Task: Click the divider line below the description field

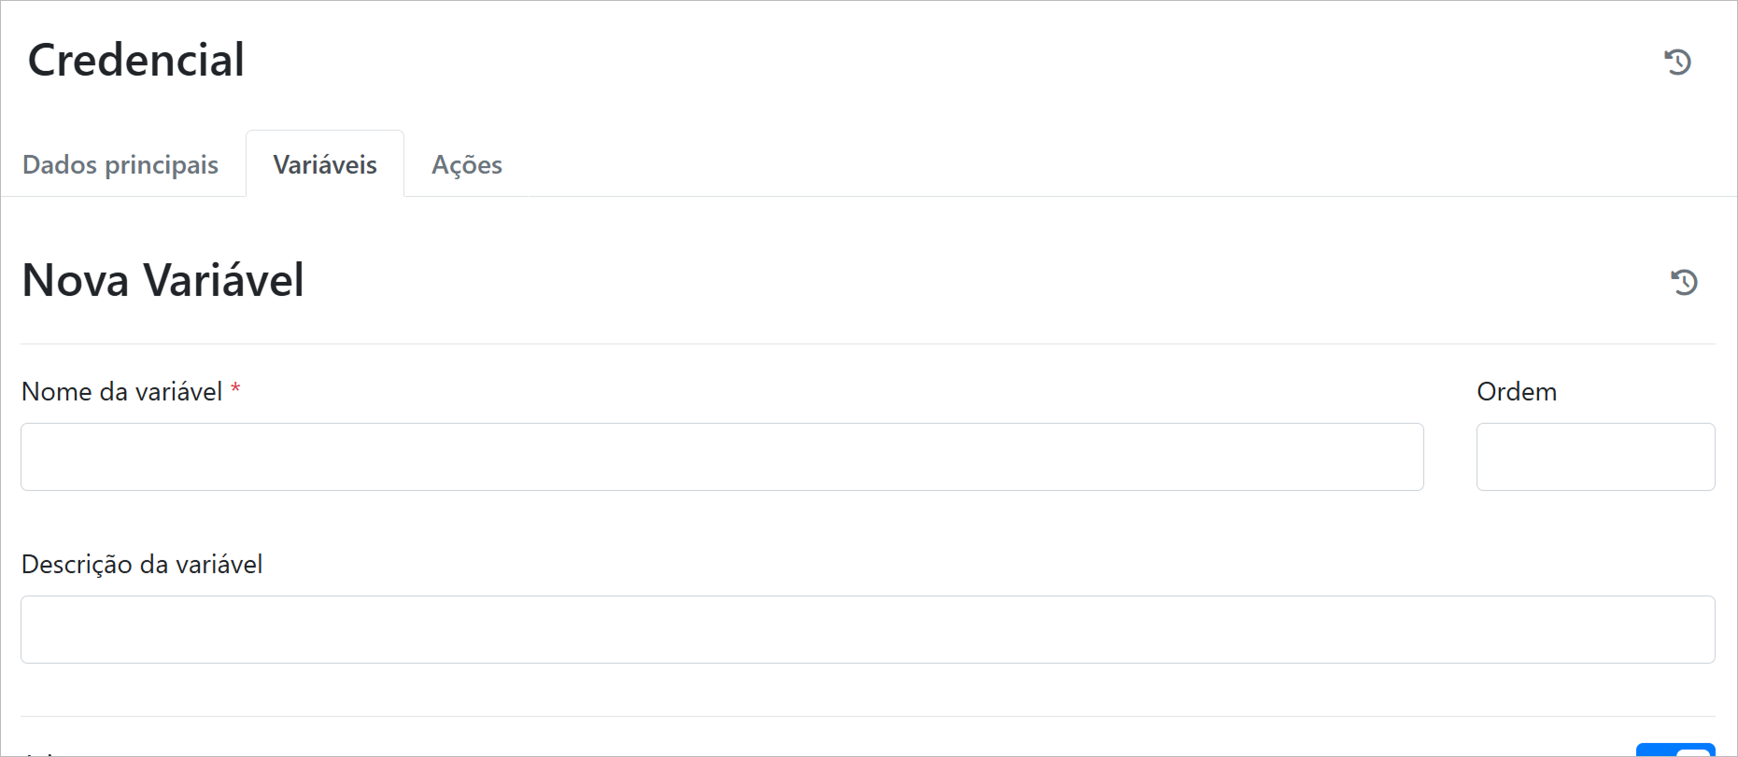Action: pos(867,716)
